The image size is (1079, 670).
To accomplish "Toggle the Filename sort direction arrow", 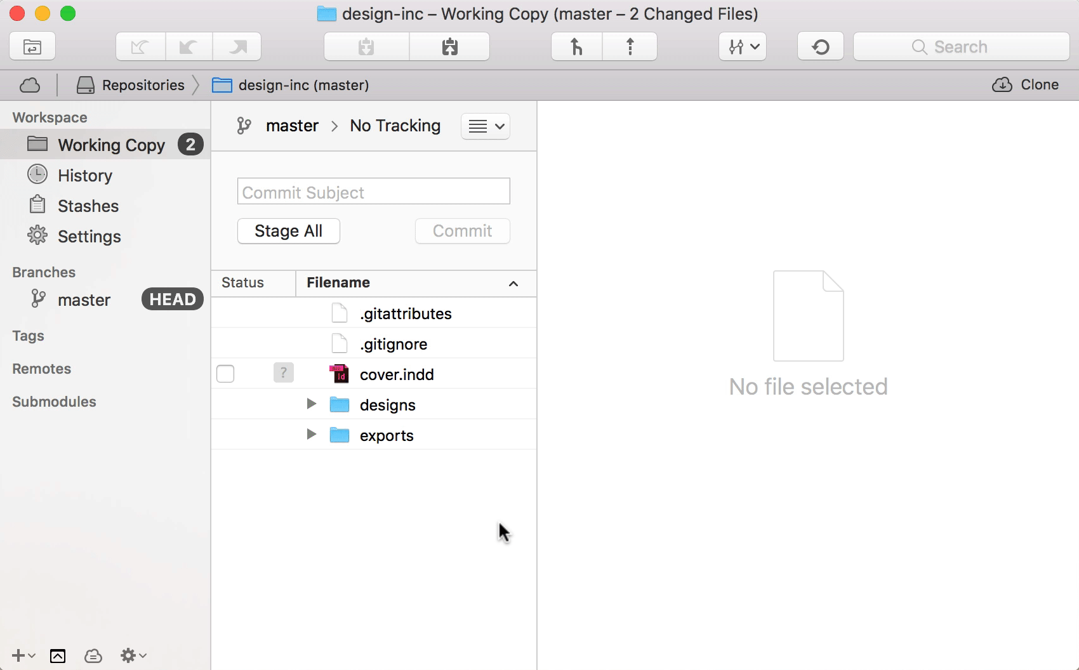I will [x=513, y=284].
